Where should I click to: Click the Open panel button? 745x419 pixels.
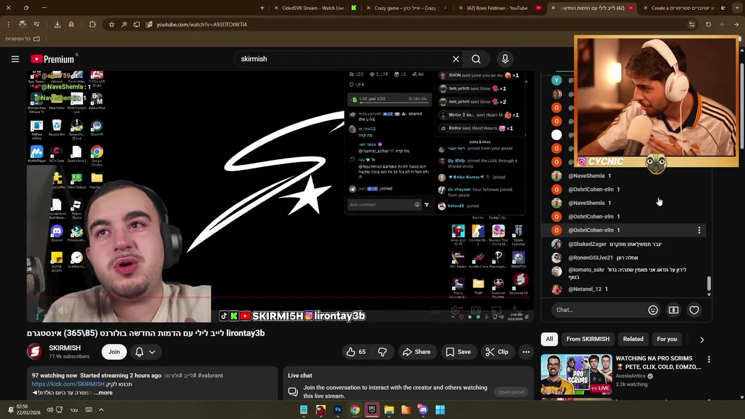tap(511, 392)
